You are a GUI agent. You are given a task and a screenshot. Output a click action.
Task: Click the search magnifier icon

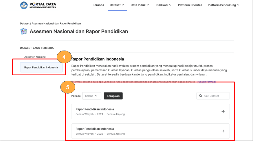[200, 96]
